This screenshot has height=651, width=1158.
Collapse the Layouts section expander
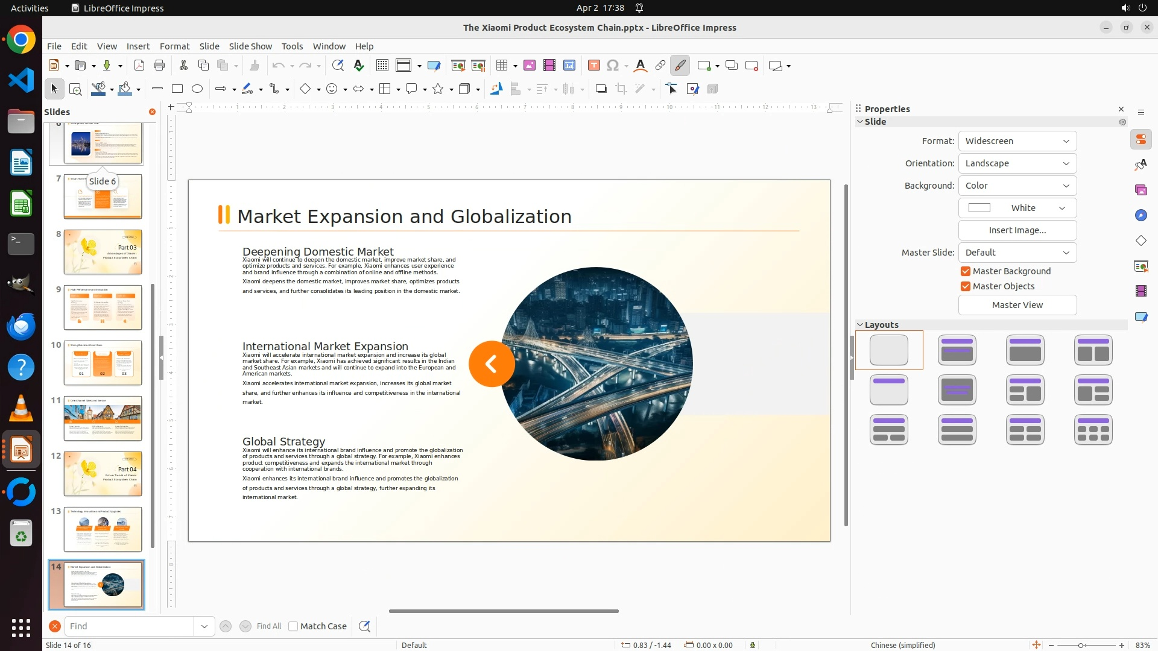tap(860, 325)
